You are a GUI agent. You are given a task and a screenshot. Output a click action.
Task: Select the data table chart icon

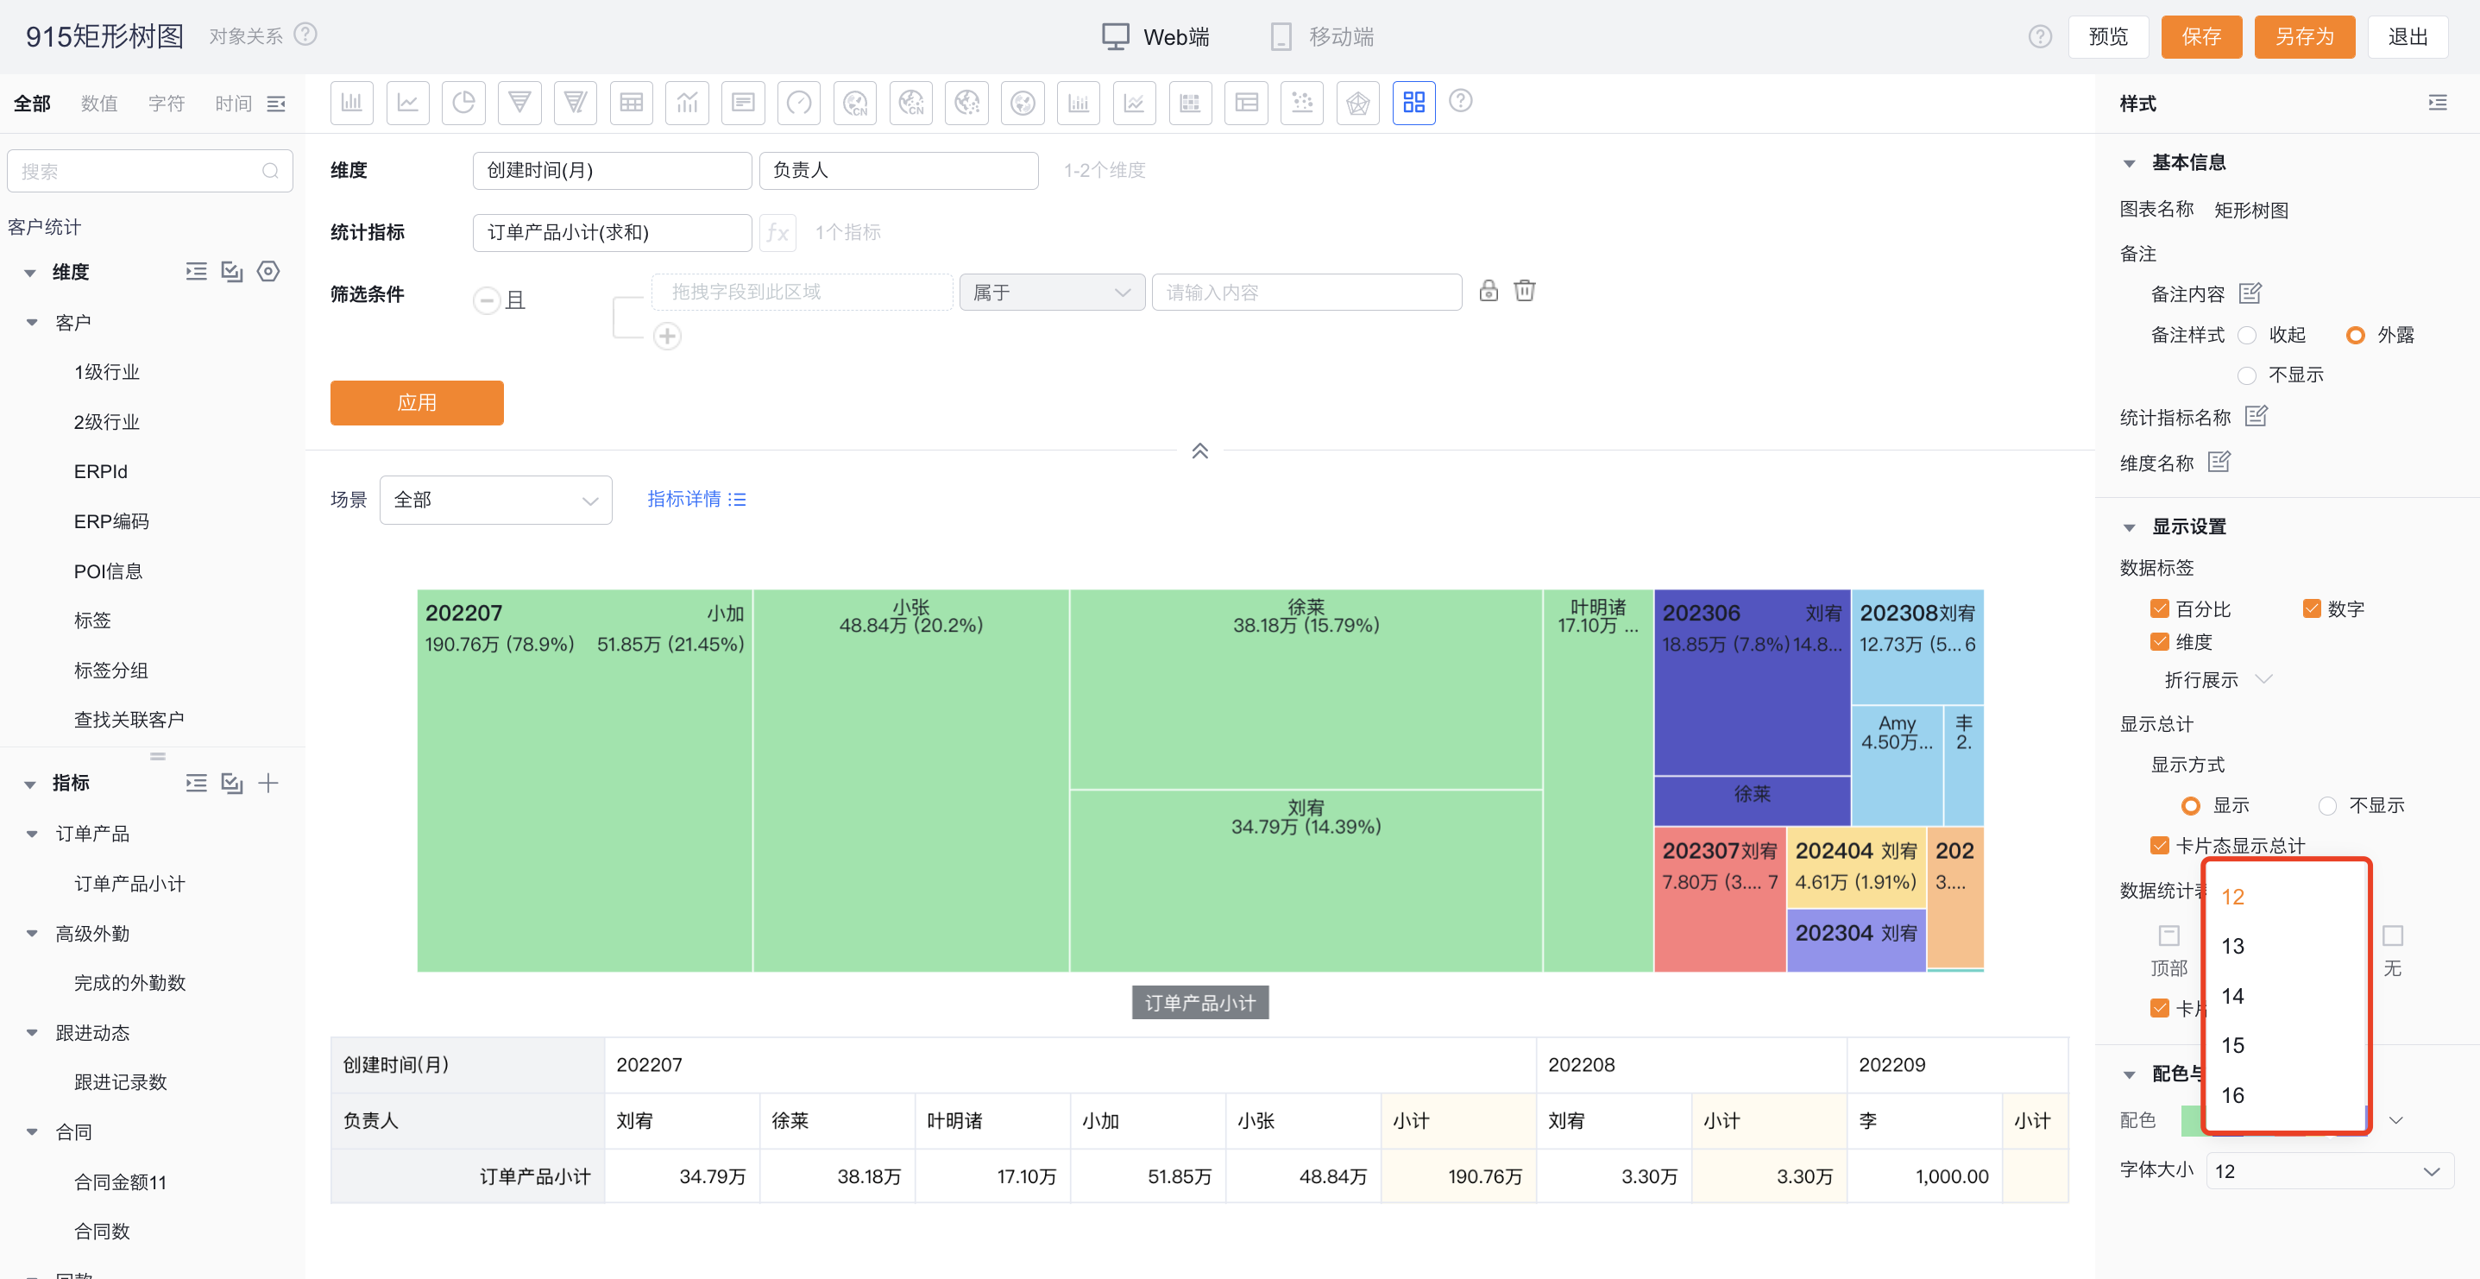pyautogui.click(x=632, y=102)
